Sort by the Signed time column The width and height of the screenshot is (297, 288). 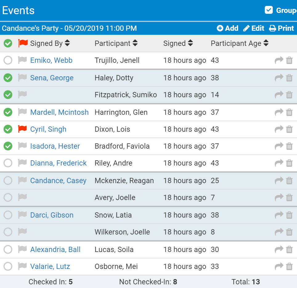(178, 43)
